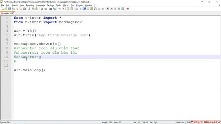Start macro recording with the red icon
This screenshot has height=124, width=221.
pos(108,9)
